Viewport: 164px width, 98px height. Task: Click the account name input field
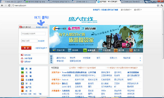(33, 34)
